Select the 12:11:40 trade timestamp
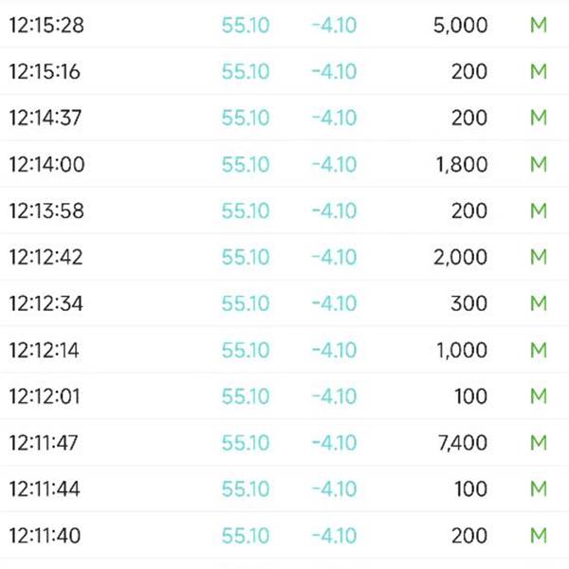The height and width of the screenshot is (569, 569). [46, 536]
